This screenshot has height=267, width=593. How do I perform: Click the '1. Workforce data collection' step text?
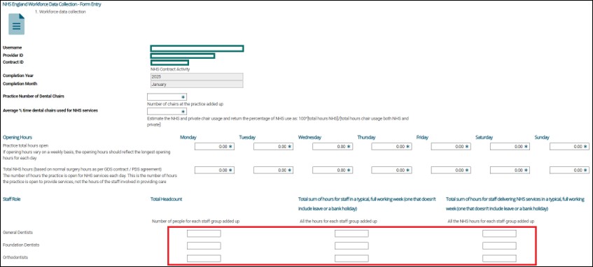(60, 12)
